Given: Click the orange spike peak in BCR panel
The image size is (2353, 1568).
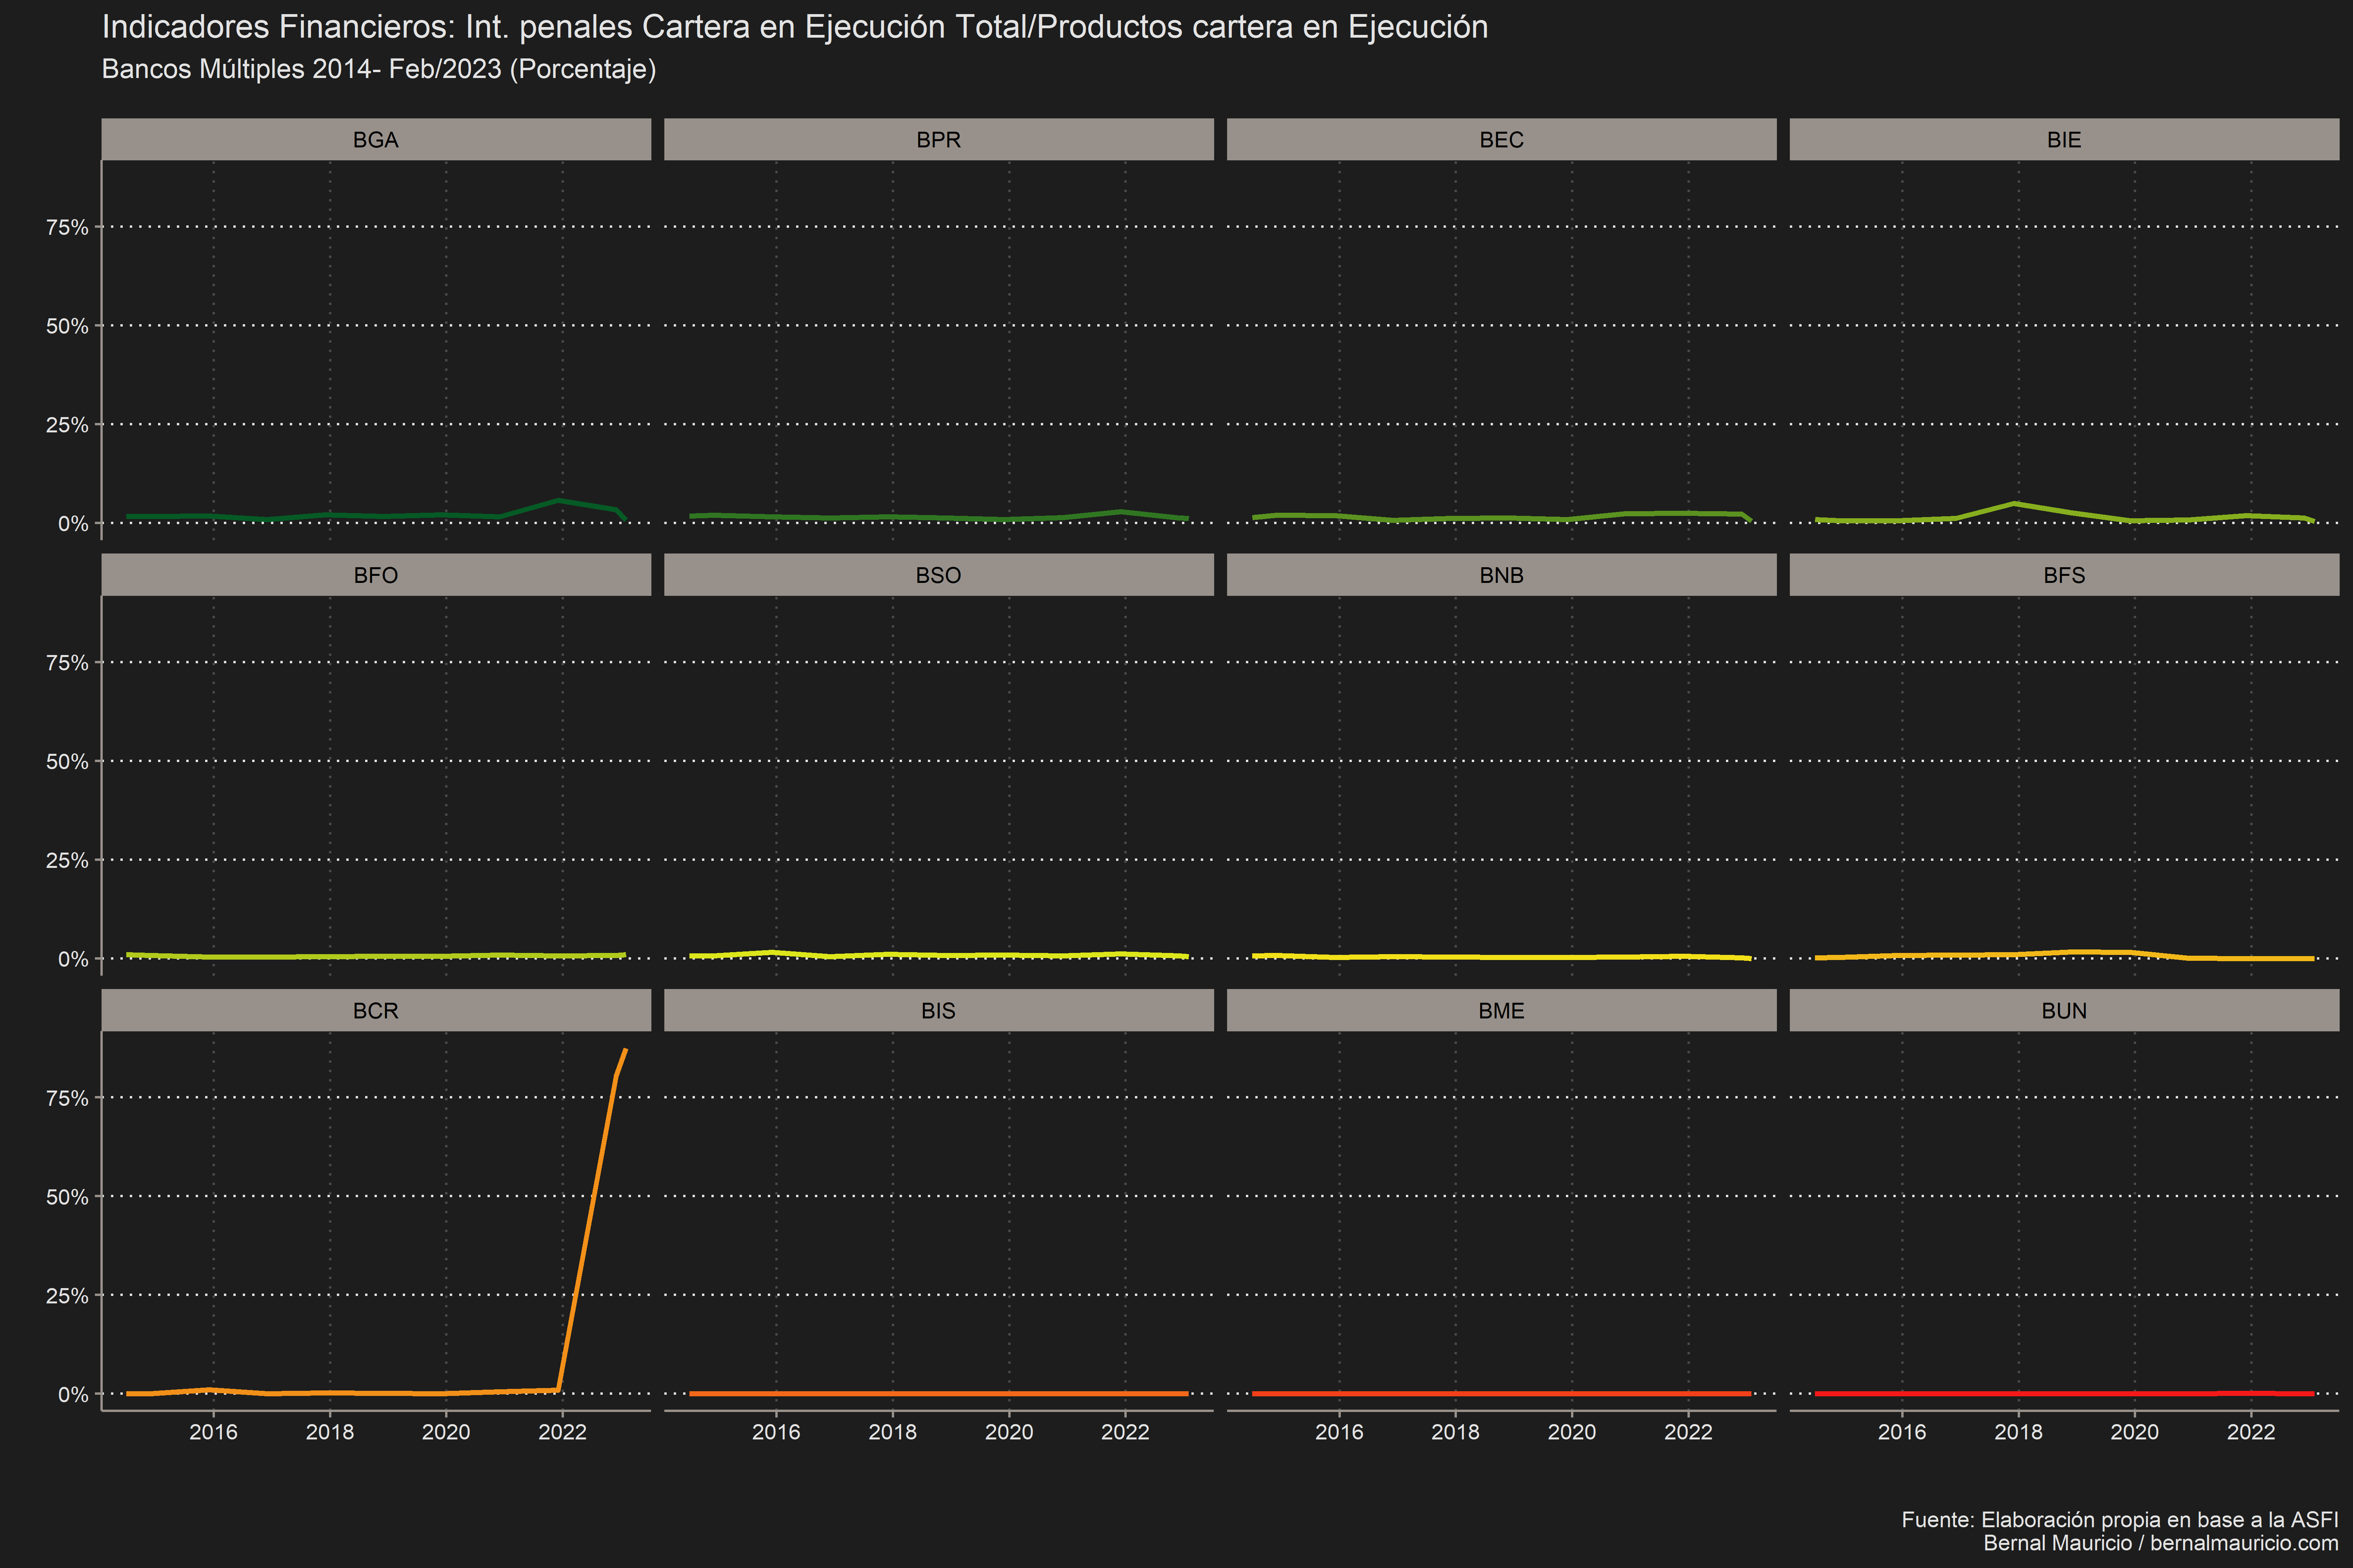Looking at the screenshot, I should pos(624,1051).
